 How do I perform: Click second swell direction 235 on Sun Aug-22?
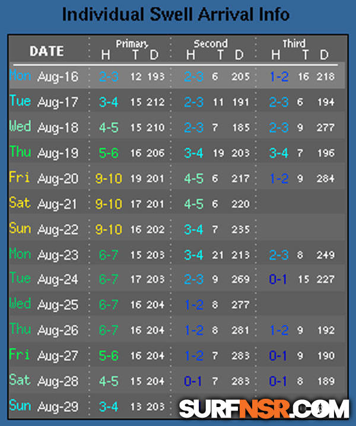pyautogui.click(x=240, y=229)
